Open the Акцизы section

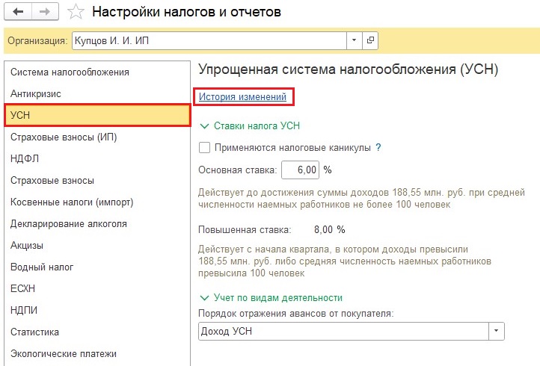tap(97, 245)
